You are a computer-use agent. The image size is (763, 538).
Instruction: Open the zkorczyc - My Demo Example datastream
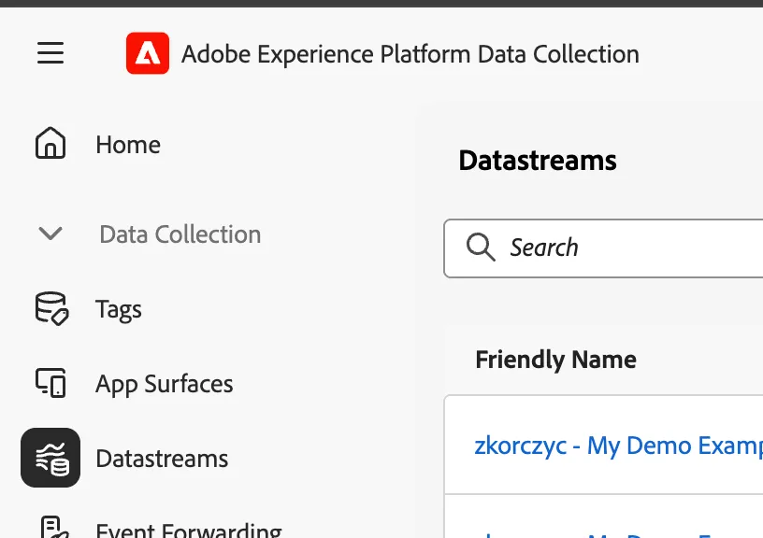point(618,446)
